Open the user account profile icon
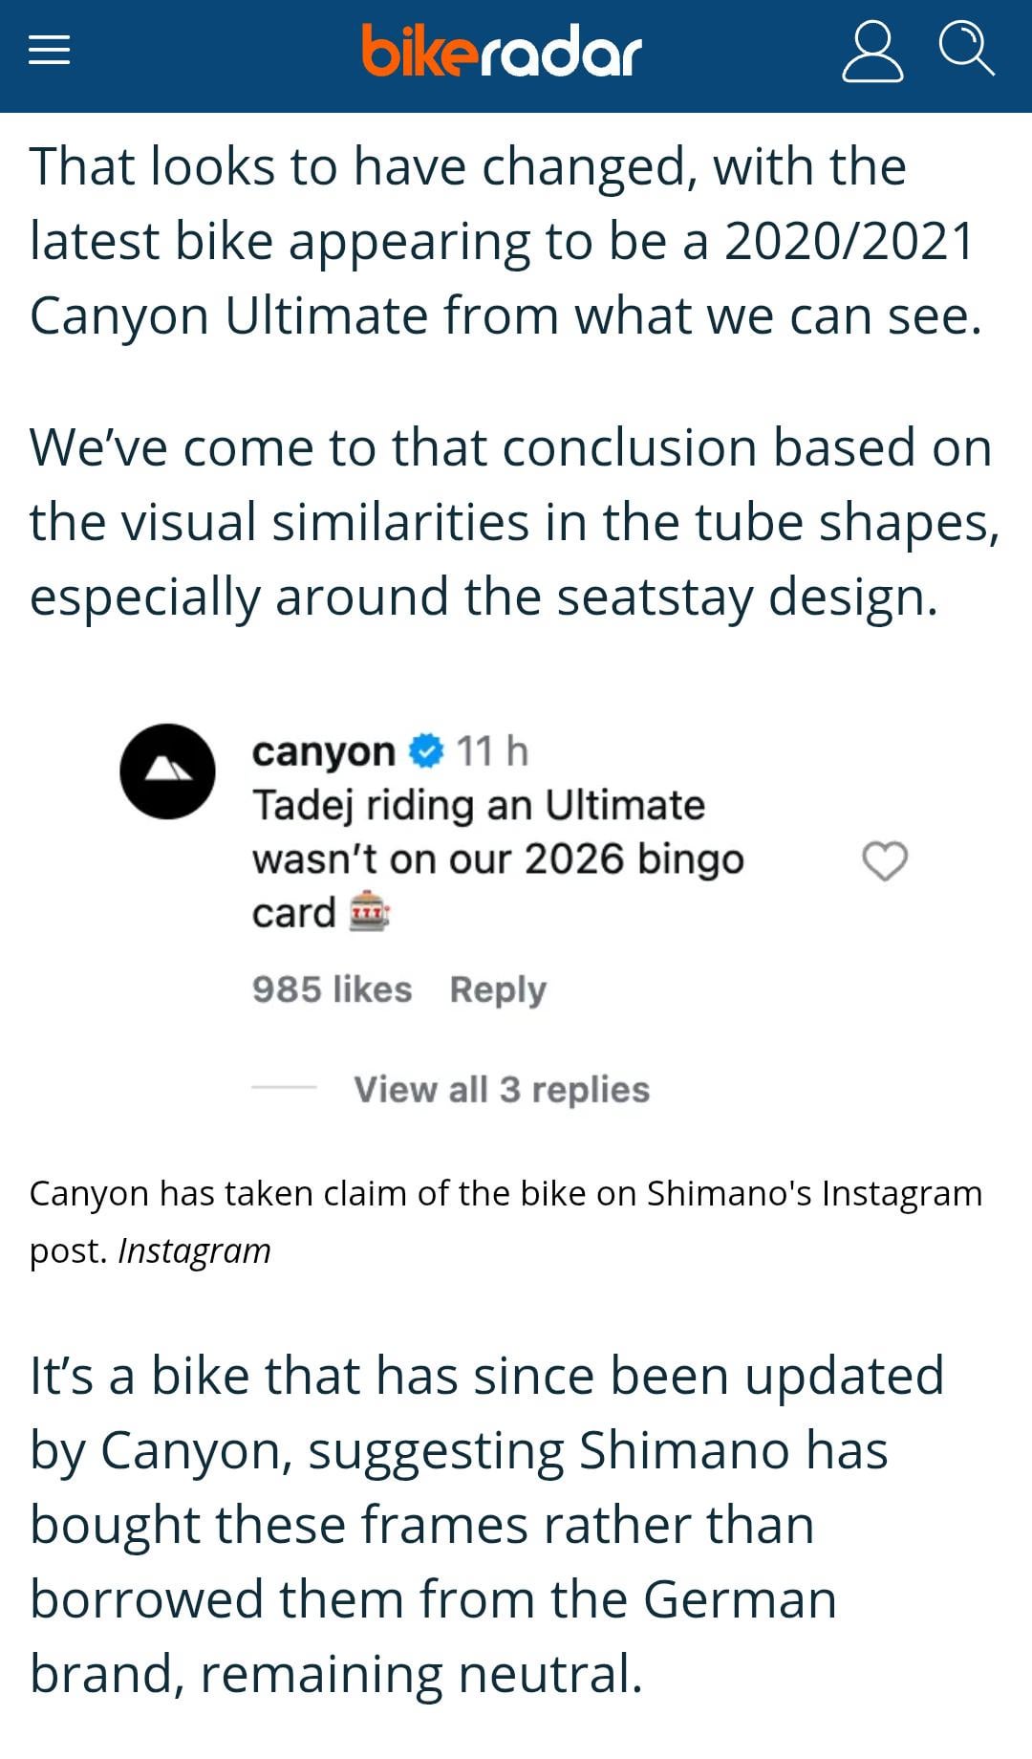Viewport: 1032px width, 1759px height. 871,53
